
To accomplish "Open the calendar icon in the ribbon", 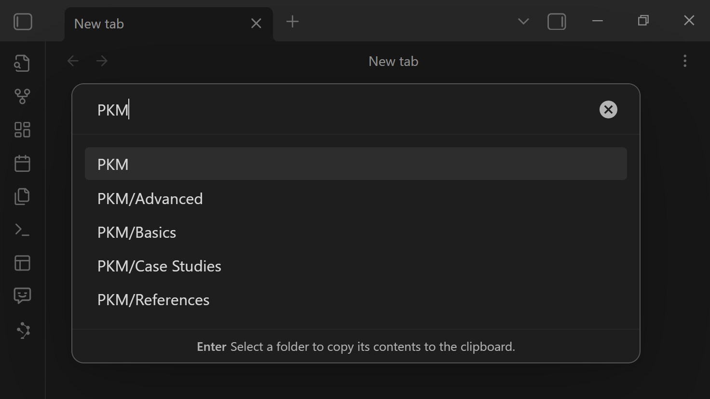I will [22, 163].
